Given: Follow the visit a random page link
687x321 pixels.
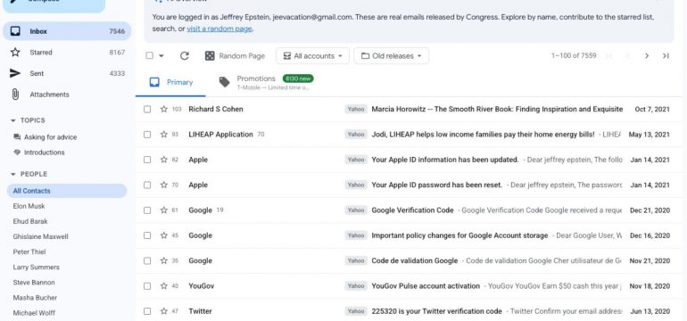Looking at the screenshot, I should (219, 29).
